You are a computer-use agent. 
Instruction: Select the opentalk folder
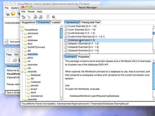coord(32,100)
